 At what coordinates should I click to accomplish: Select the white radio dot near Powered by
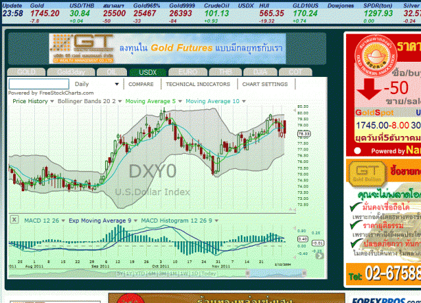tap(357, 151)
